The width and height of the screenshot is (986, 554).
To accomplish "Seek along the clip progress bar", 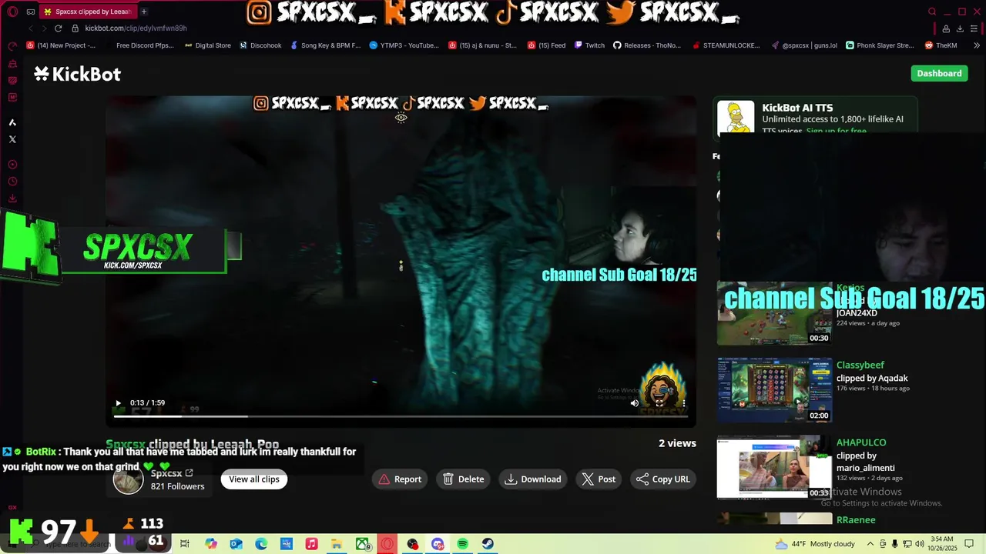I will point(401,416).
